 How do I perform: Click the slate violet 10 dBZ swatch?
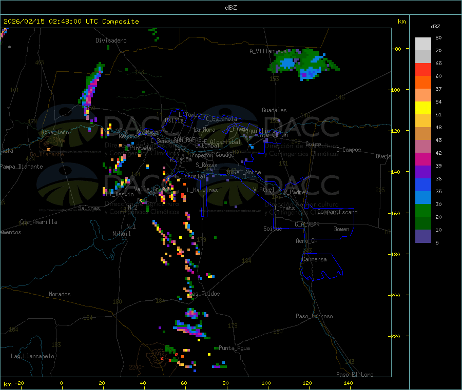click(x=423, y=236)
